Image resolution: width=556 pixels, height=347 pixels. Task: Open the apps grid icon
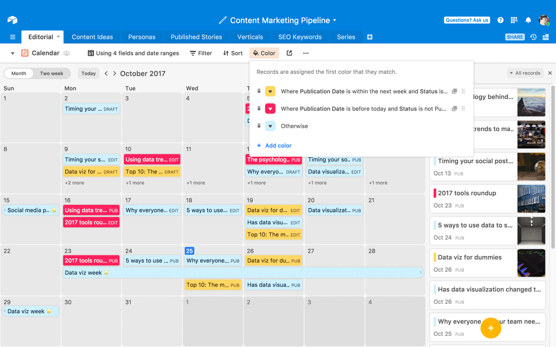click(514, 20)
